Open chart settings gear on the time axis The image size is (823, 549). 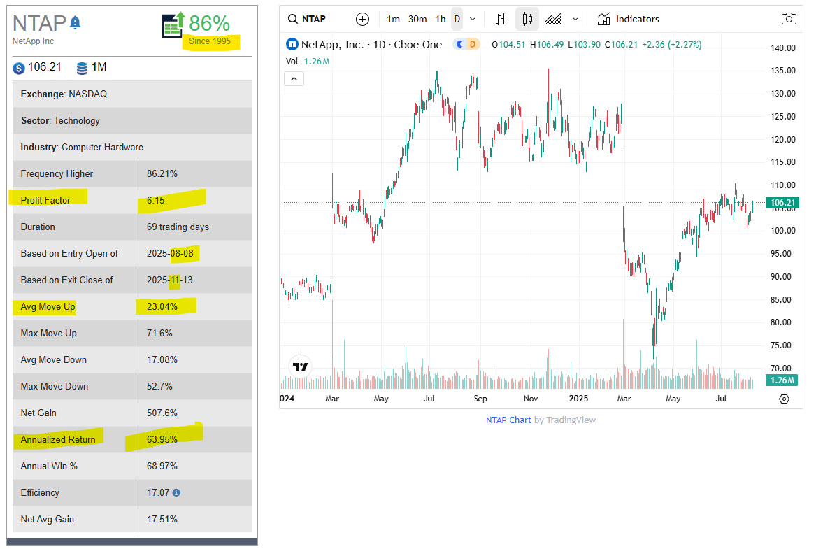[784, 399]
